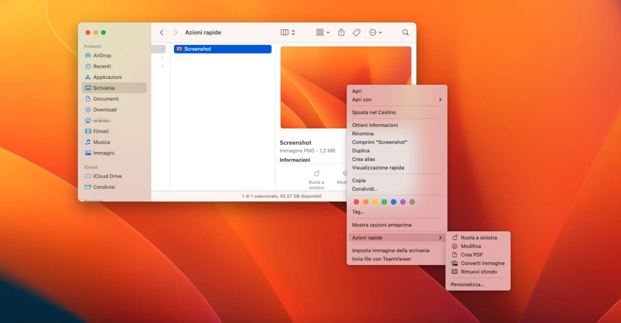
Task: Select Ruota a sinistra in submenu
Action: click(x=479, y=237)
